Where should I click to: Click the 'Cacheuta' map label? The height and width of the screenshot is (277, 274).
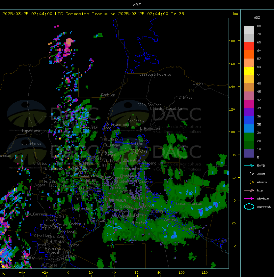point(56,185)
